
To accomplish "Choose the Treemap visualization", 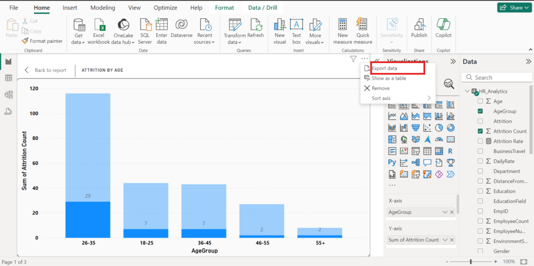I will click(x=392, y=139).
